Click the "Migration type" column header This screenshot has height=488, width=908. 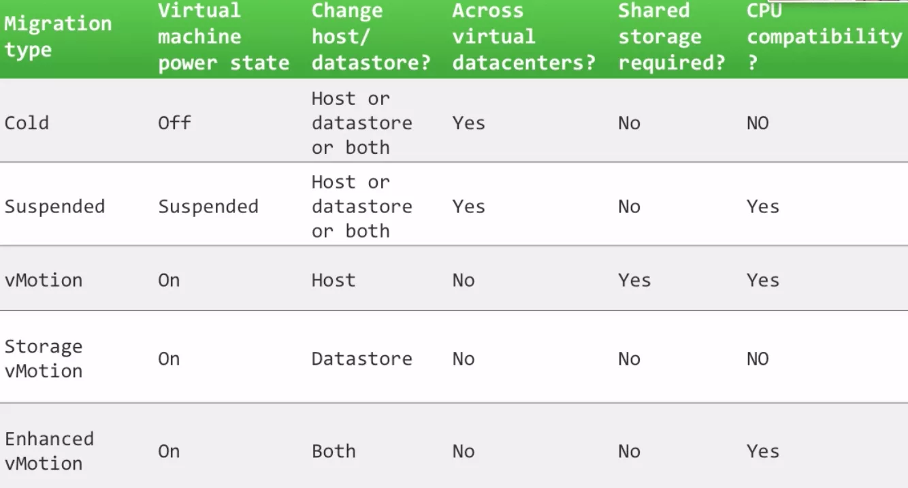[x=58, y=37]
